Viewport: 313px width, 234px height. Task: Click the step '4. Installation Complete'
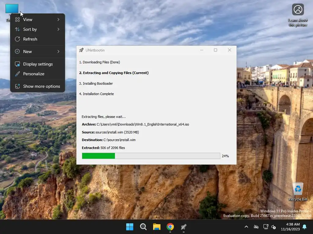[96, 94]
